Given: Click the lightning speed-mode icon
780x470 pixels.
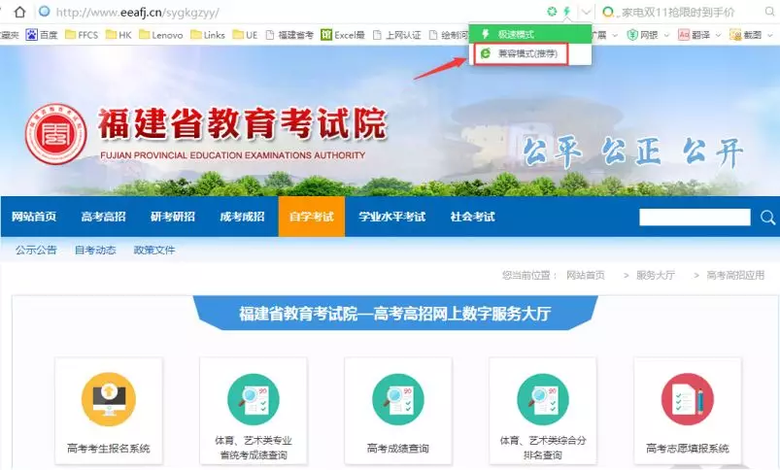Looking at the screenshot, I should click(x=566, y=12).
